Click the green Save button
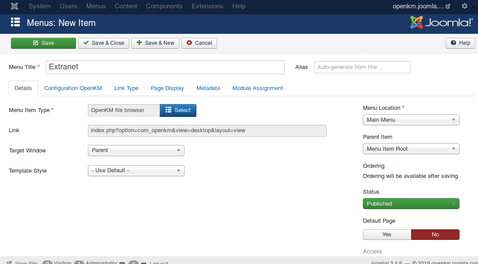The width and height of the screenshot is (478, 264). (43, 43)
